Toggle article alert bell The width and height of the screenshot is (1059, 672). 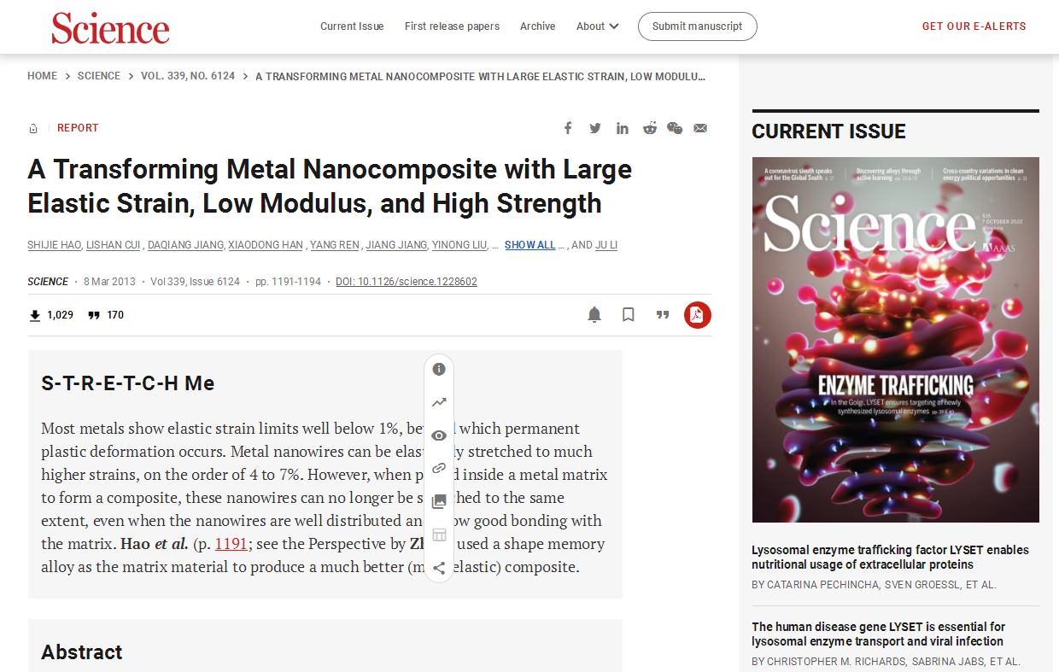[594, 315]
